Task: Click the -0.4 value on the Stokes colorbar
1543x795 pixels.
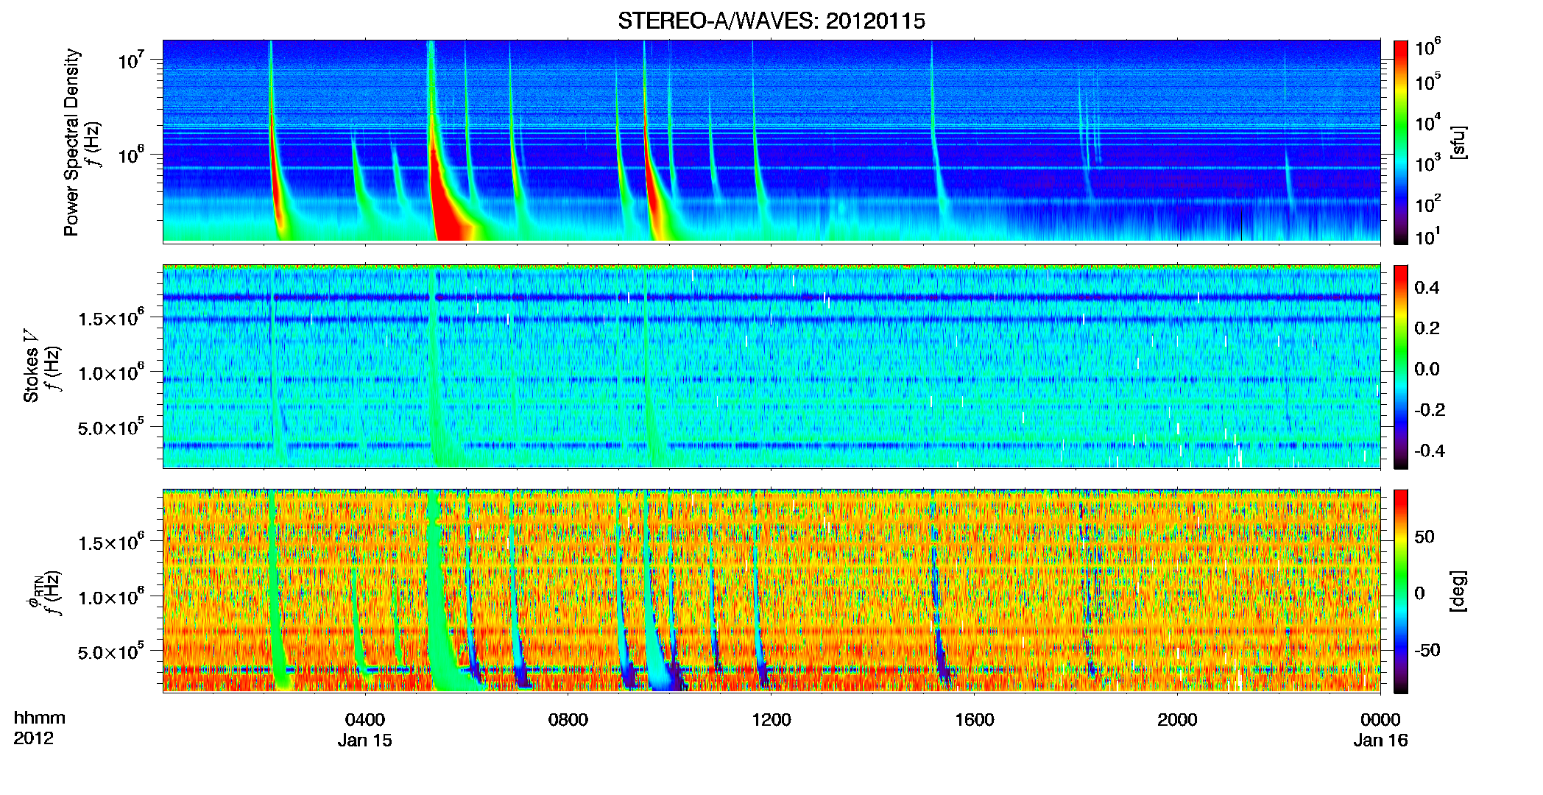Action: pos(1430,451)
